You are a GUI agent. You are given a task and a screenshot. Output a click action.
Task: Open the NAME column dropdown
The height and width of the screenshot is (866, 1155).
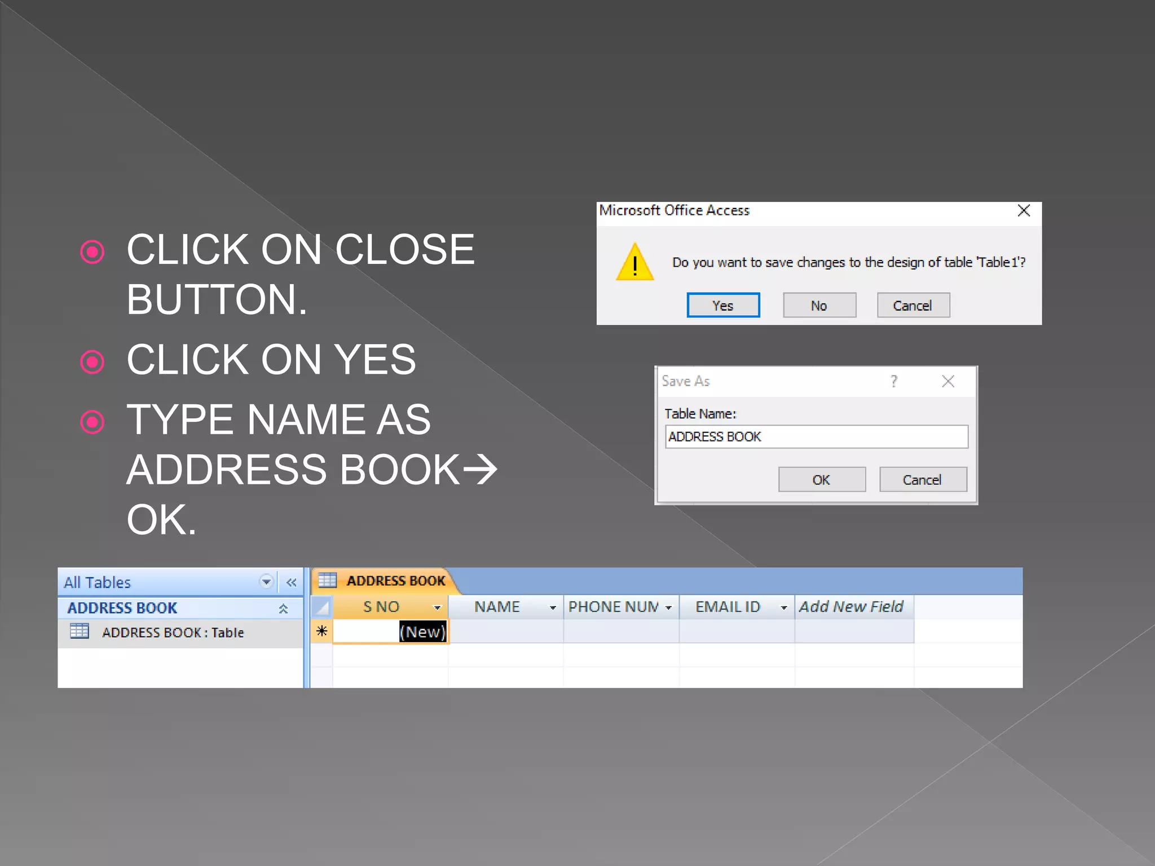(x=553, y=608)
